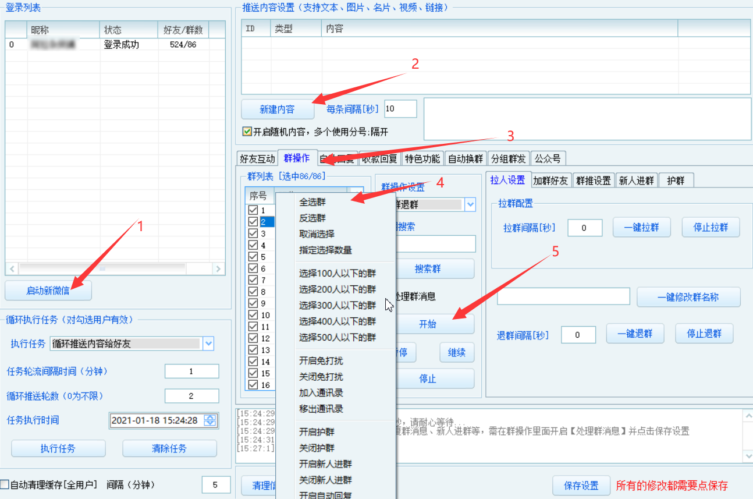The width and height of the screenshot is (753, 499).
Task: Select the 登录成功 account row
Action: tap(115, 44)
